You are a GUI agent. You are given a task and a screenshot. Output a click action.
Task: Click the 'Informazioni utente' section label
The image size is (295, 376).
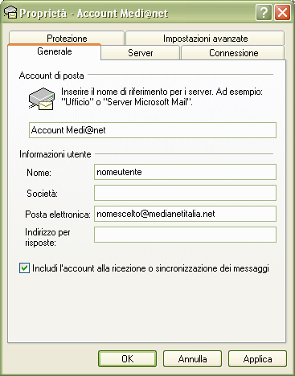[x=55, y=154]
